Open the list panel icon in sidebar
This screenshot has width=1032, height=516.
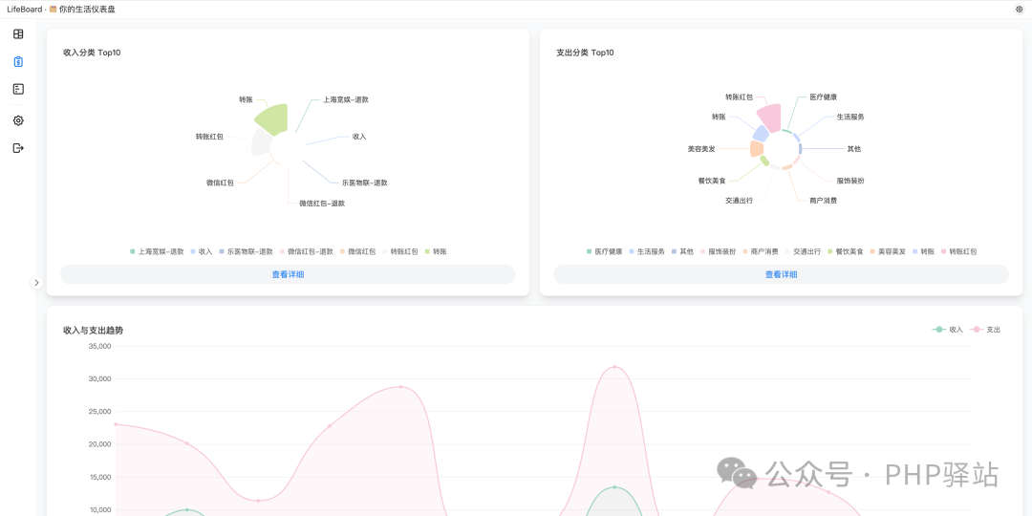(18, 89)
